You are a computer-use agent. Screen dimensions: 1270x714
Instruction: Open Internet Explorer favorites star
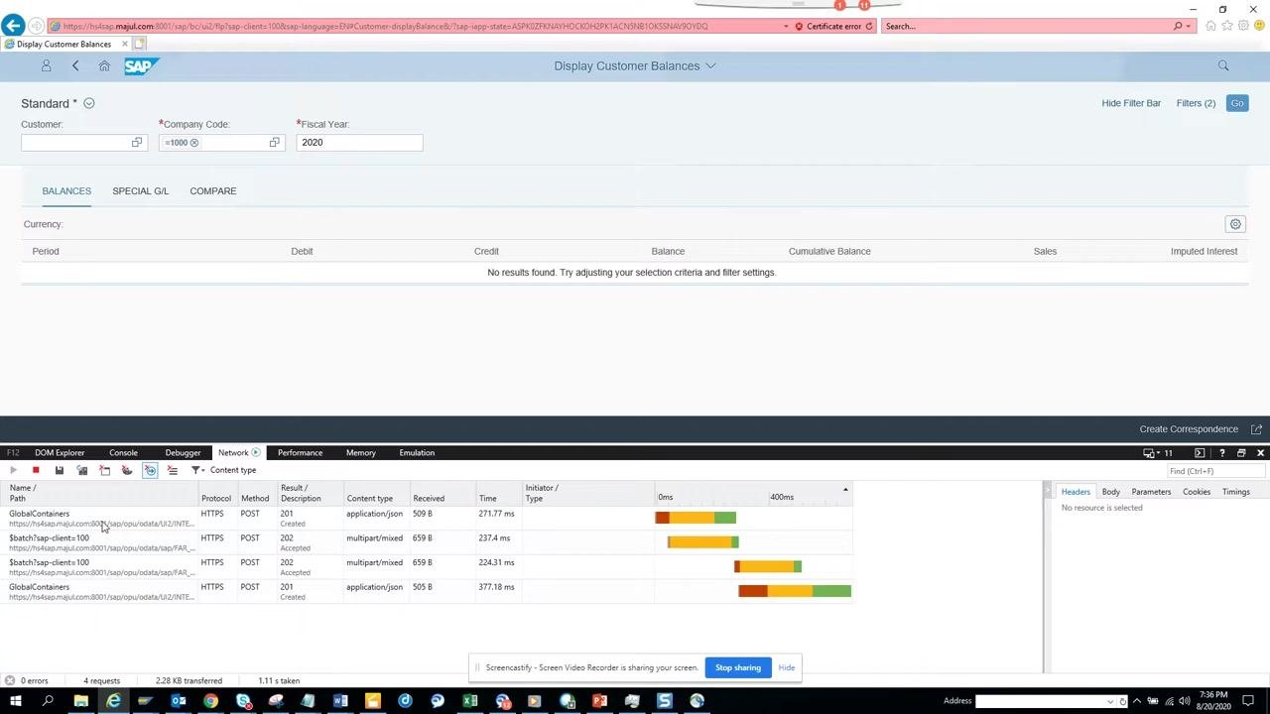pos(1227,26)
